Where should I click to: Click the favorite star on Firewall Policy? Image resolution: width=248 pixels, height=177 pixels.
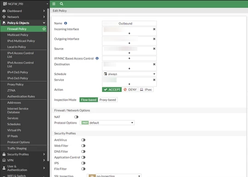pos(44,29)
